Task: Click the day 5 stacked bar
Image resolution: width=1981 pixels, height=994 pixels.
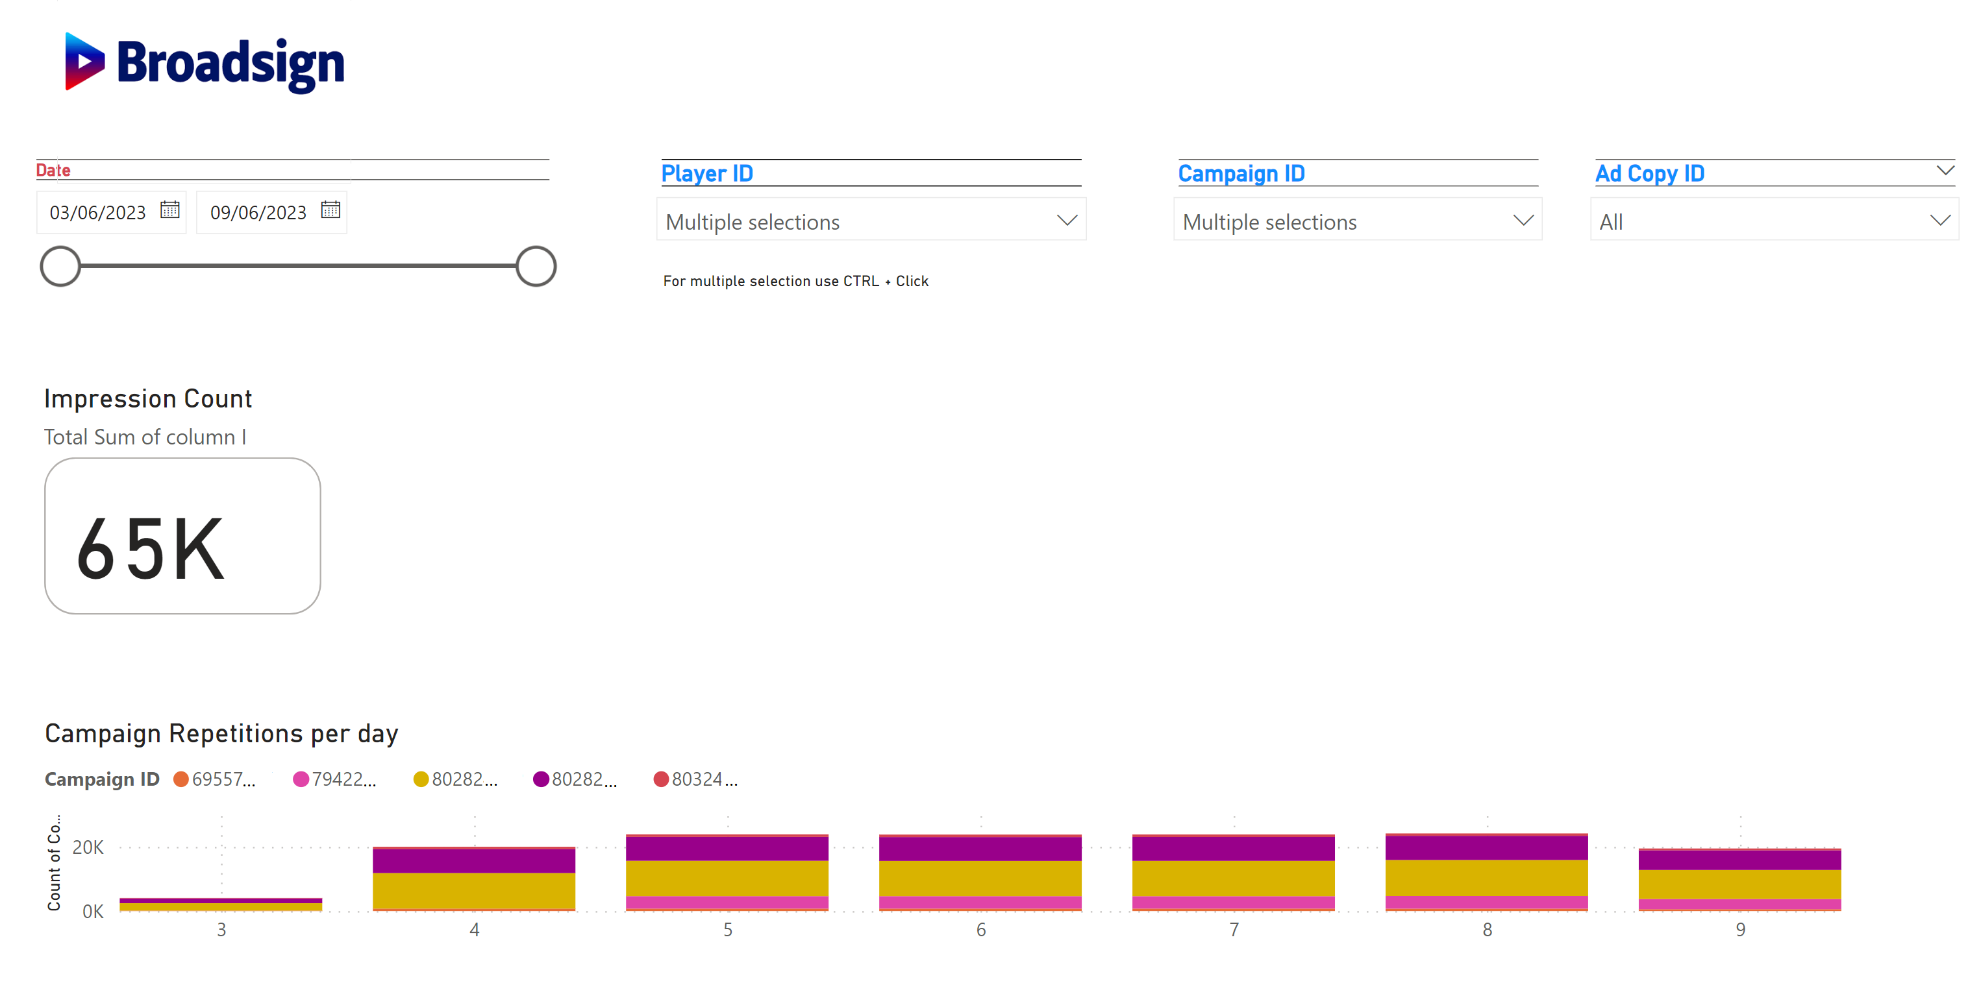Action: 727,877
